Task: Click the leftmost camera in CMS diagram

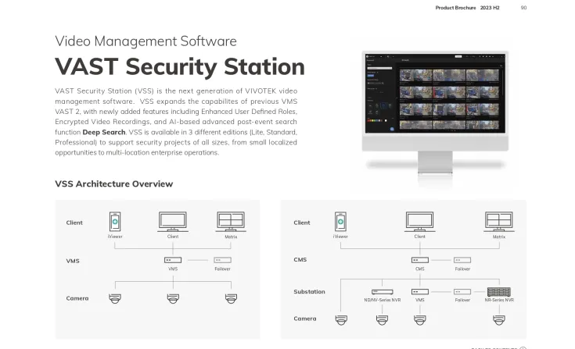Action: [341, 320]
